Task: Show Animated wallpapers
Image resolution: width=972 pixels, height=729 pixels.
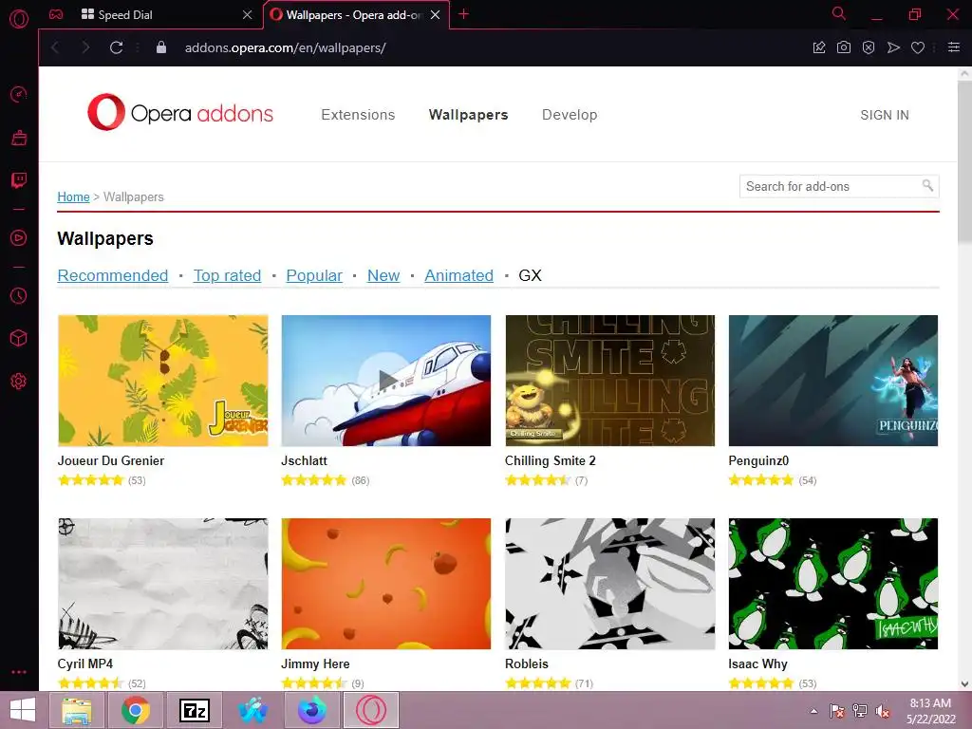Action: (x=458, y=275)
